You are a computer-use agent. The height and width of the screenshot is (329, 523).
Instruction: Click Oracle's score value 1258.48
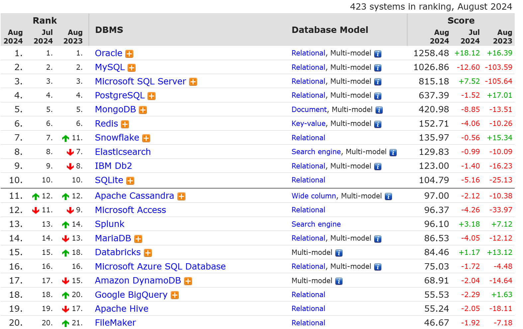point(431,53)
